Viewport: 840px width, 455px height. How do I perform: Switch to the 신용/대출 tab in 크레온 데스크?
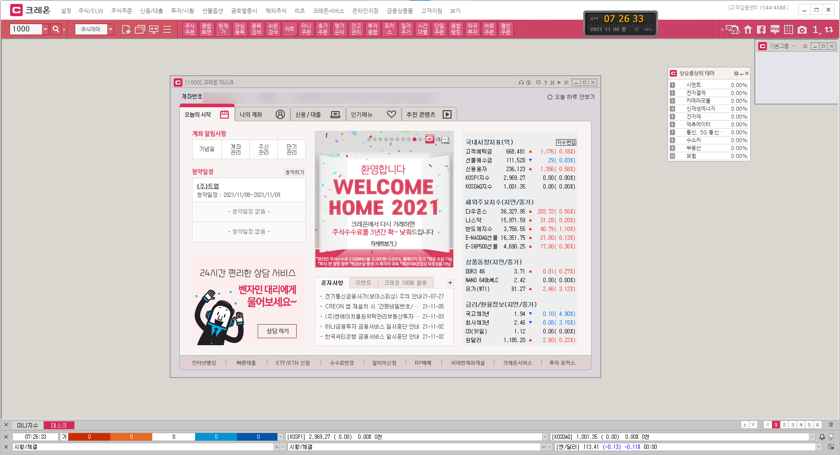pyautogui.click(x=318, y=114)
